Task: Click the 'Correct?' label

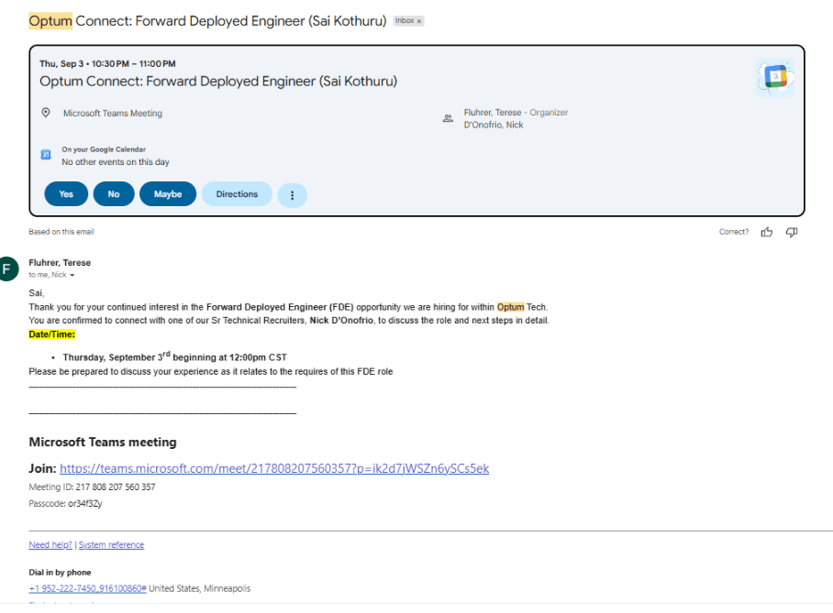Action: click(734, 232)
